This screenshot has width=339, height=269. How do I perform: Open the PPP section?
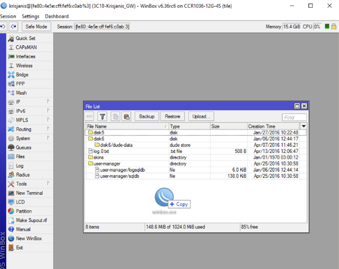29,84
